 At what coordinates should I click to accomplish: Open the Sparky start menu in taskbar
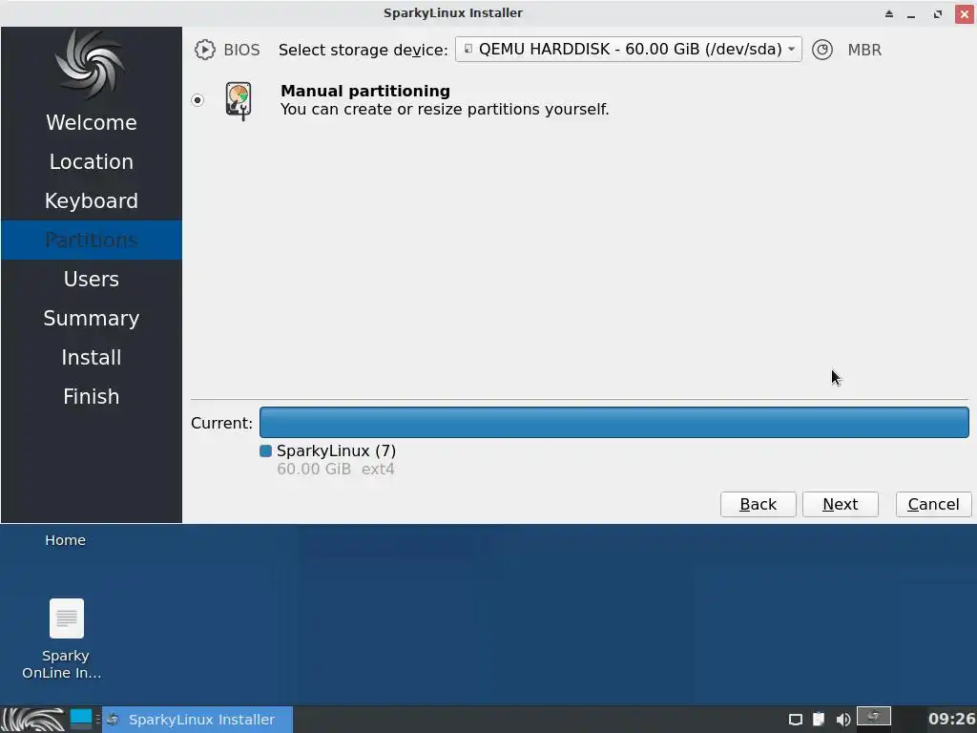click(x=32, y=720)
